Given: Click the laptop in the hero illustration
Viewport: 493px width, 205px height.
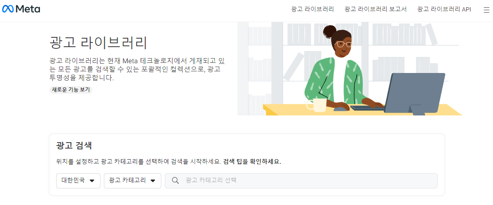Looking at the screenshot, I should click(x=414, y=94).
